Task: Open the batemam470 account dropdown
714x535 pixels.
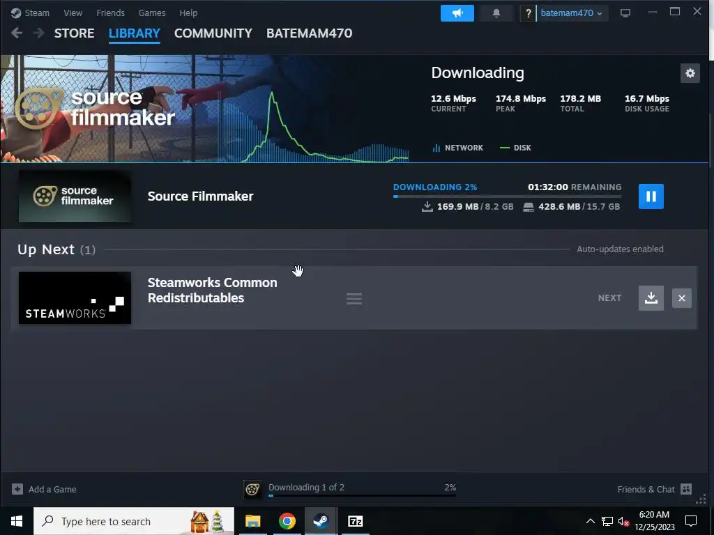Action: [572, 13]
